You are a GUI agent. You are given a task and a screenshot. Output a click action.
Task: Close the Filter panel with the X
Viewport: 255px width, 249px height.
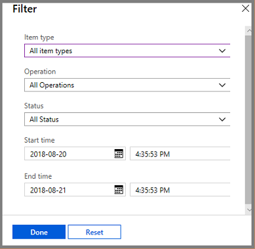point(245,9)
